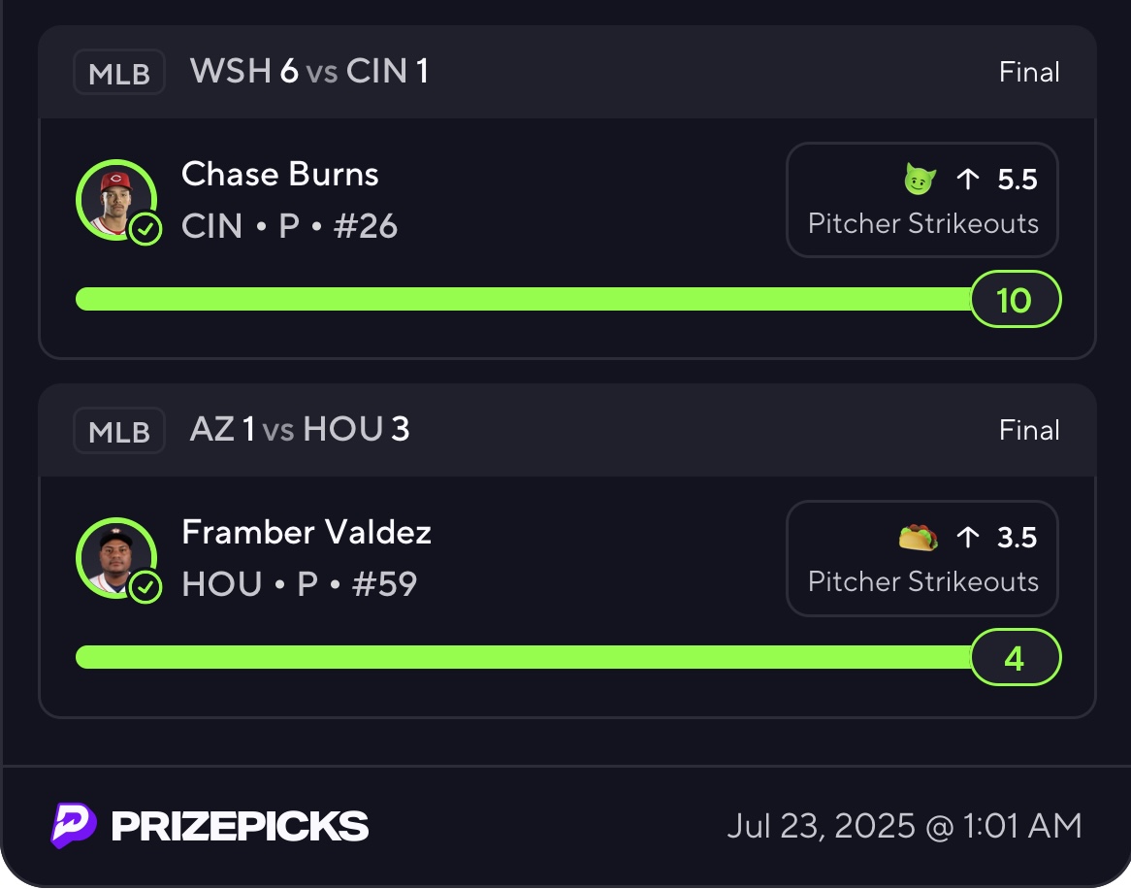The width and height of the screenshot is (1131, 889).
Task: Click Chase Burns strikeouts progress bar
Action: tap(524, 299)
